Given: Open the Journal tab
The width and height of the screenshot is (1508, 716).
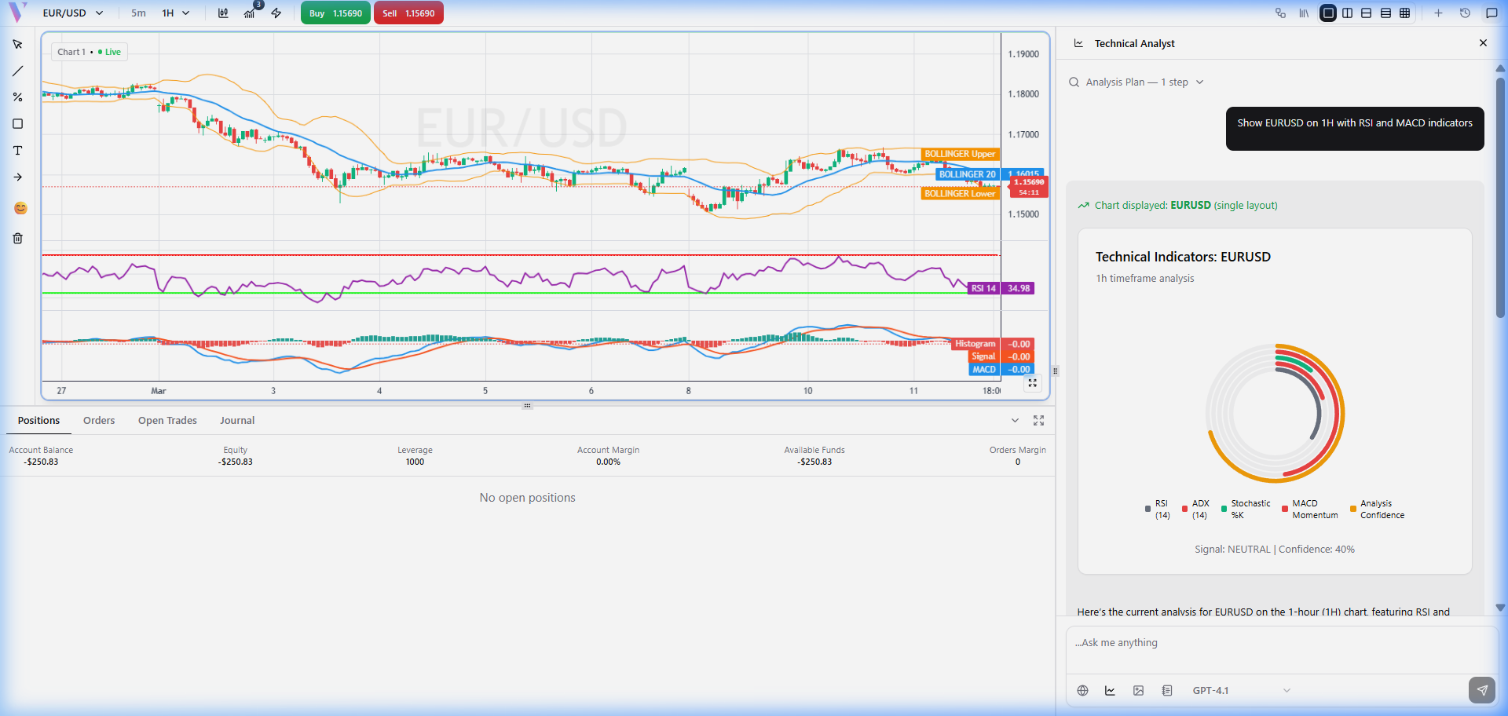Looking at the screenshot, I should tap(237, 421).
